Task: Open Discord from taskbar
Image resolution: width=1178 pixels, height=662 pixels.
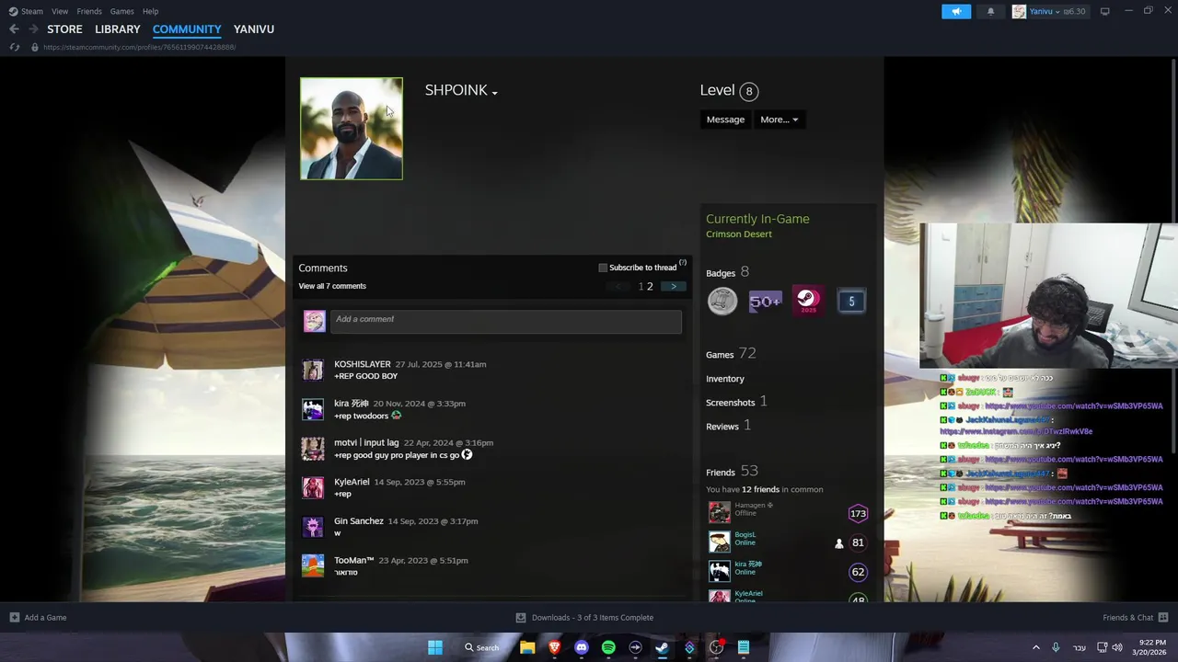Action: pos(581,647)
